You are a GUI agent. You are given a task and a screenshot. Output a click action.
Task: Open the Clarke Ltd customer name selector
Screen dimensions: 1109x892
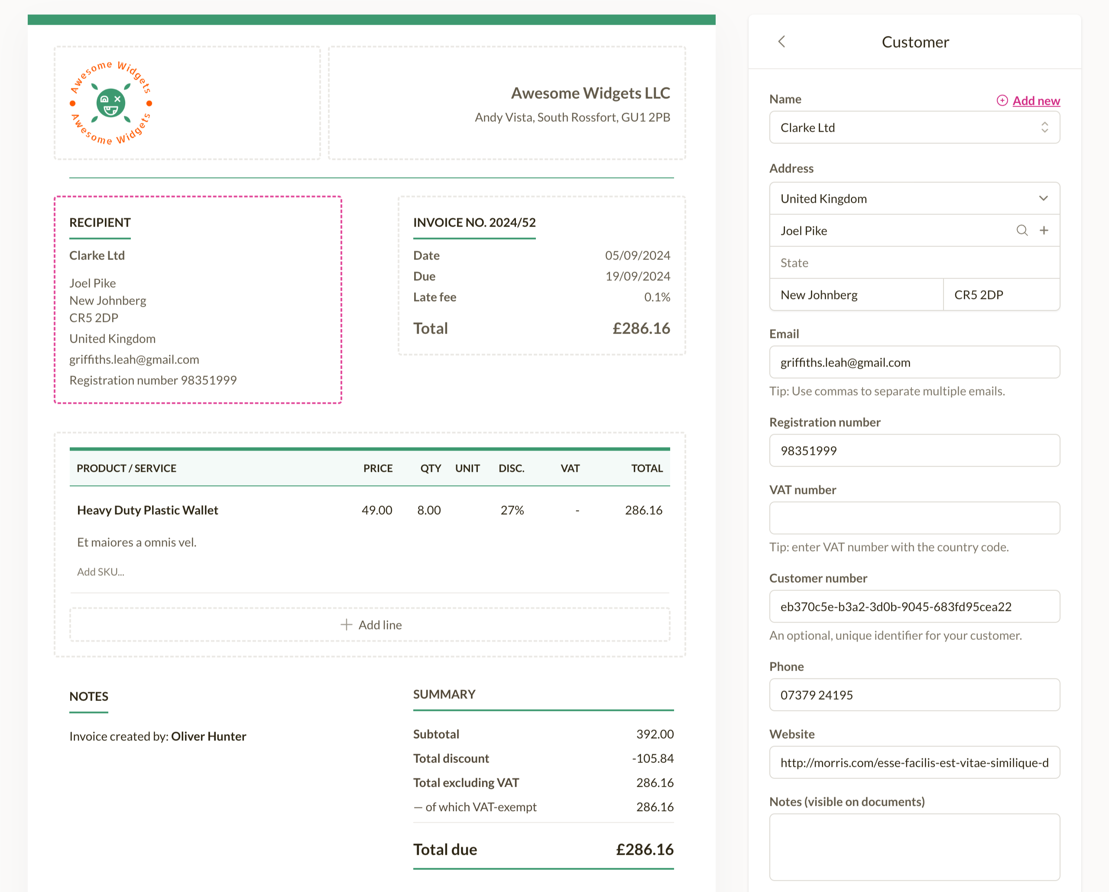914,127
